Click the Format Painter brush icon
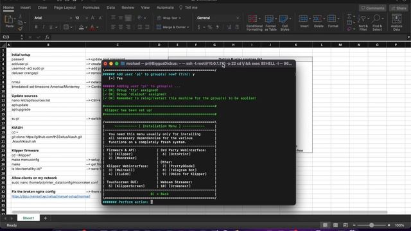 click(20, 28)
